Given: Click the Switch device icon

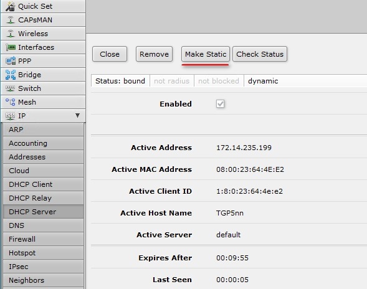Looking at the screenshot, I should click(11, 88).
